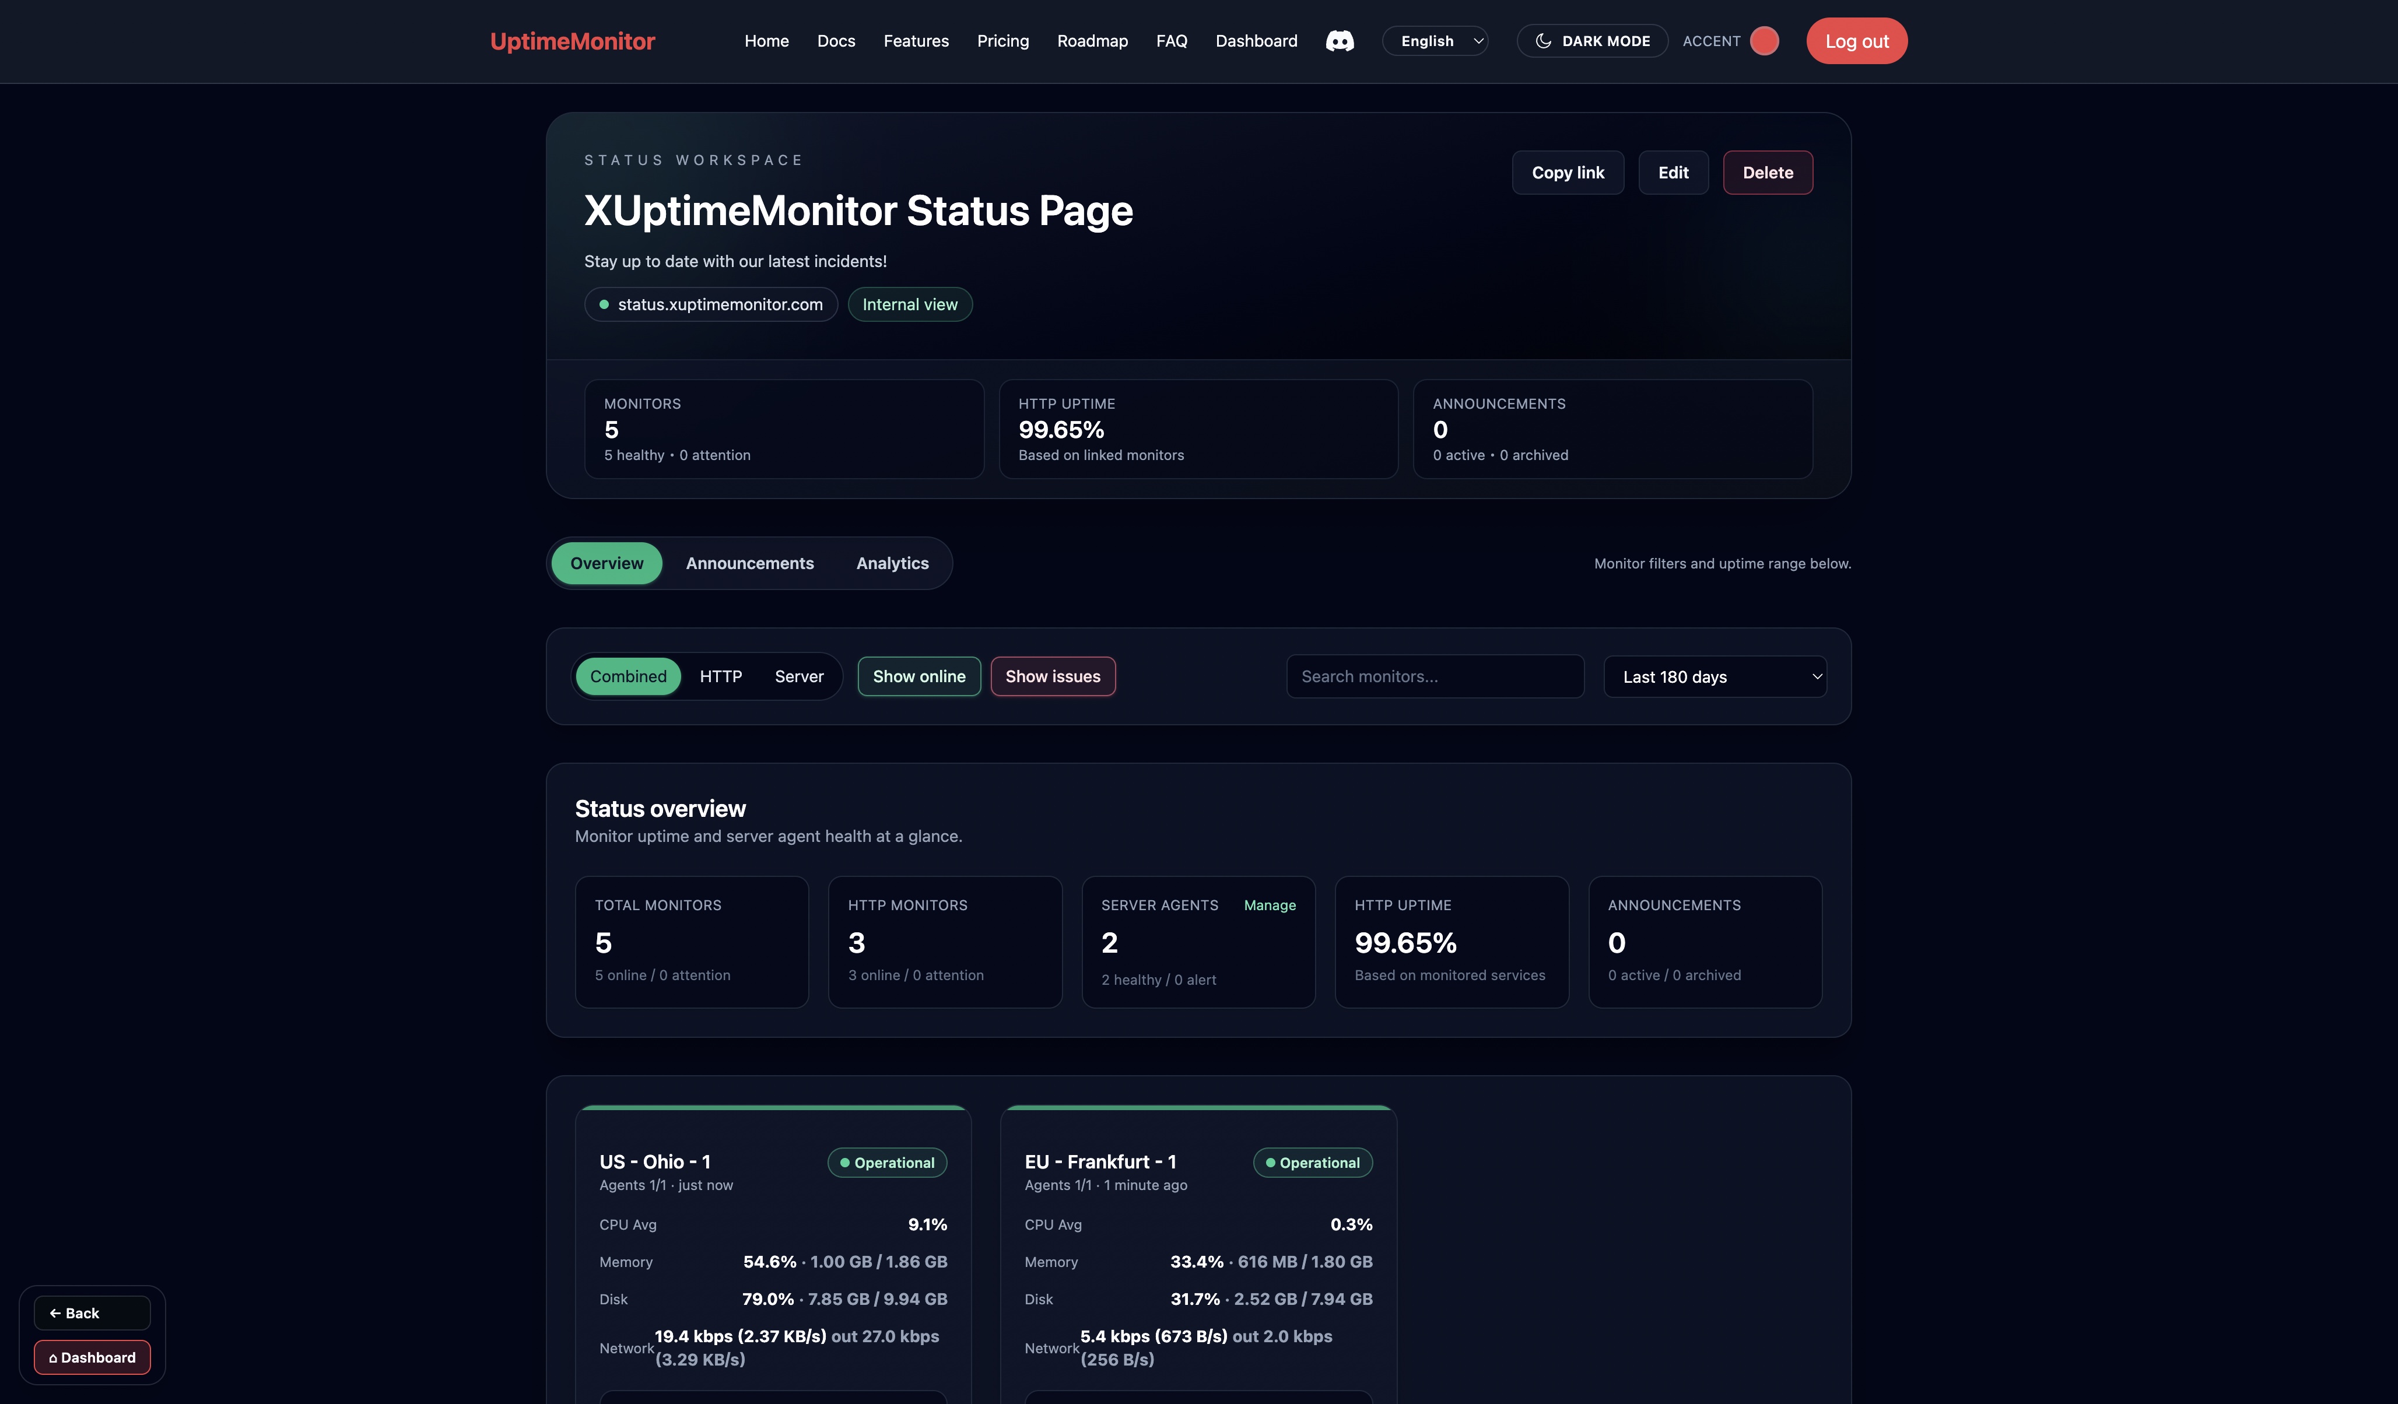Switch to the Announcements tab

[750, 563]
